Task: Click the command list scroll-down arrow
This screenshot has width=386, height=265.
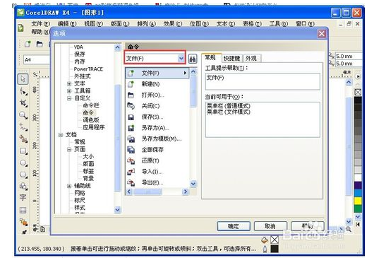Action: coord(193,184)
